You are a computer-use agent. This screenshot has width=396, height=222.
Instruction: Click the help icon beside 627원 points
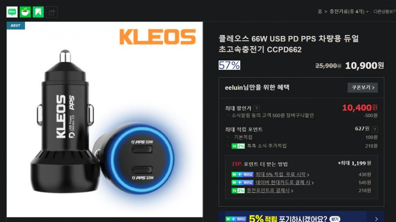(x=374, y=129)
